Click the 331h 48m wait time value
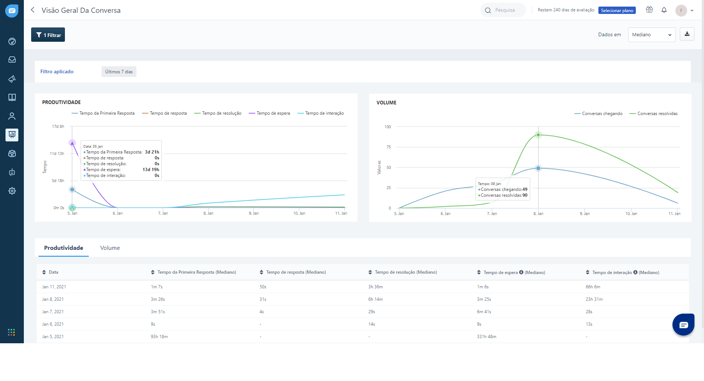The width and height of the screenshot is (704, 381). (487, 337)
